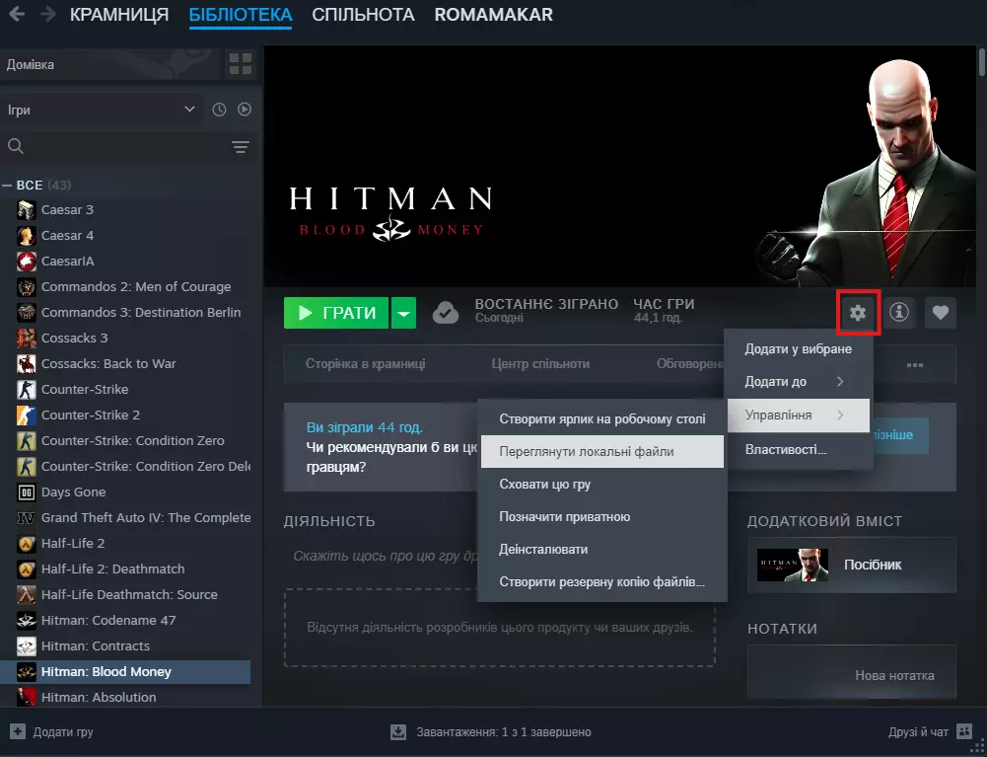Click the page vertical scrollbar
The image size is (987, 757).
[982, 62]
